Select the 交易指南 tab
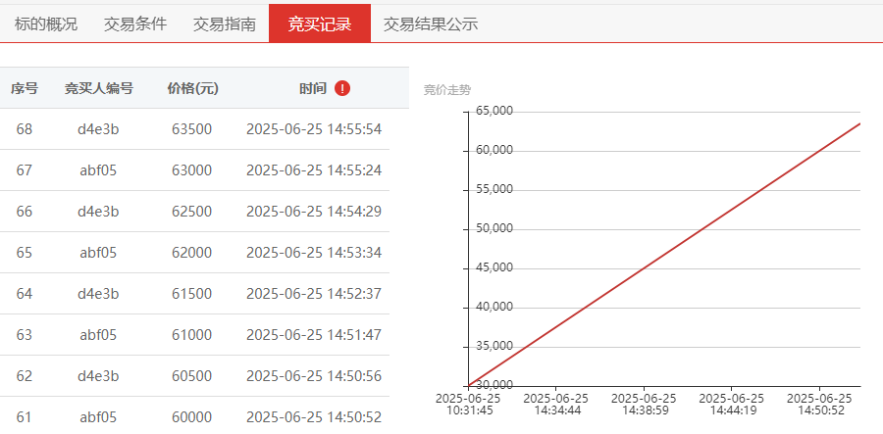This screenshot has width=883, height=434. pos(224,24)
